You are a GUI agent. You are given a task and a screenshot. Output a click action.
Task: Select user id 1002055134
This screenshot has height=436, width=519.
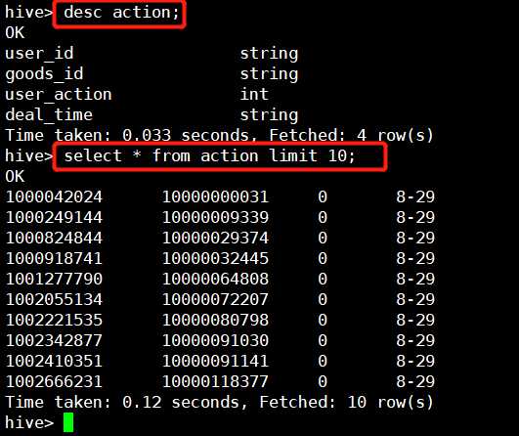pyautogui.click(x=54, y=299)
